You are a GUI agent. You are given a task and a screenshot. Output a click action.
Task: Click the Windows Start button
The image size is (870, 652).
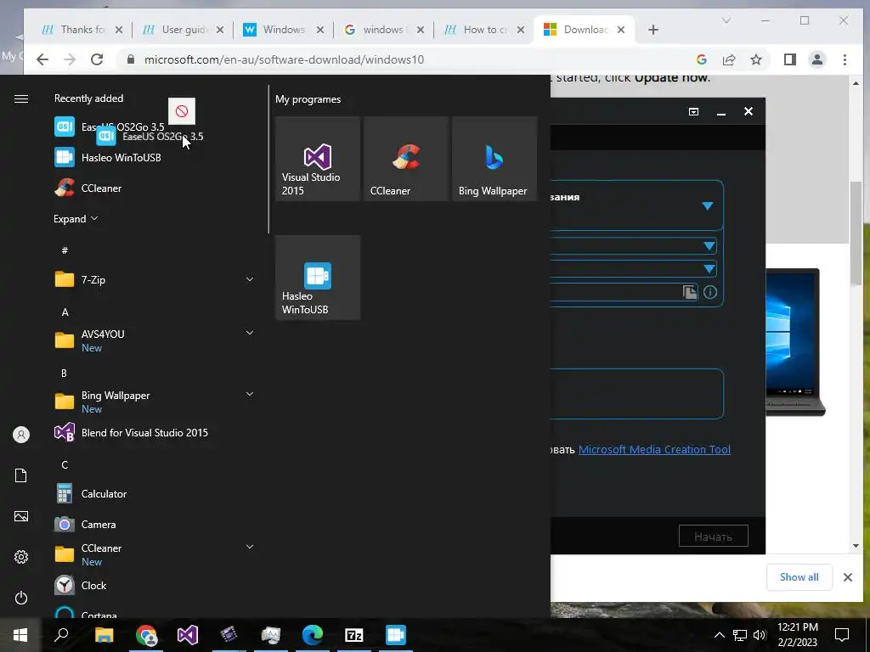pos(20,635)
